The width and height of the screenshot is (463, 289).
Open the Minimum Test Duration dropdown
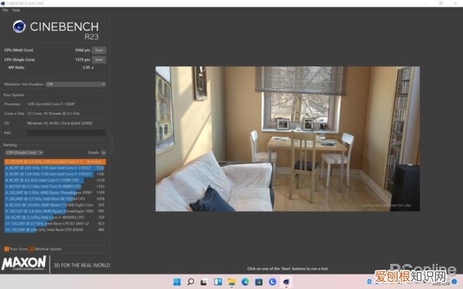pos(75,84)
